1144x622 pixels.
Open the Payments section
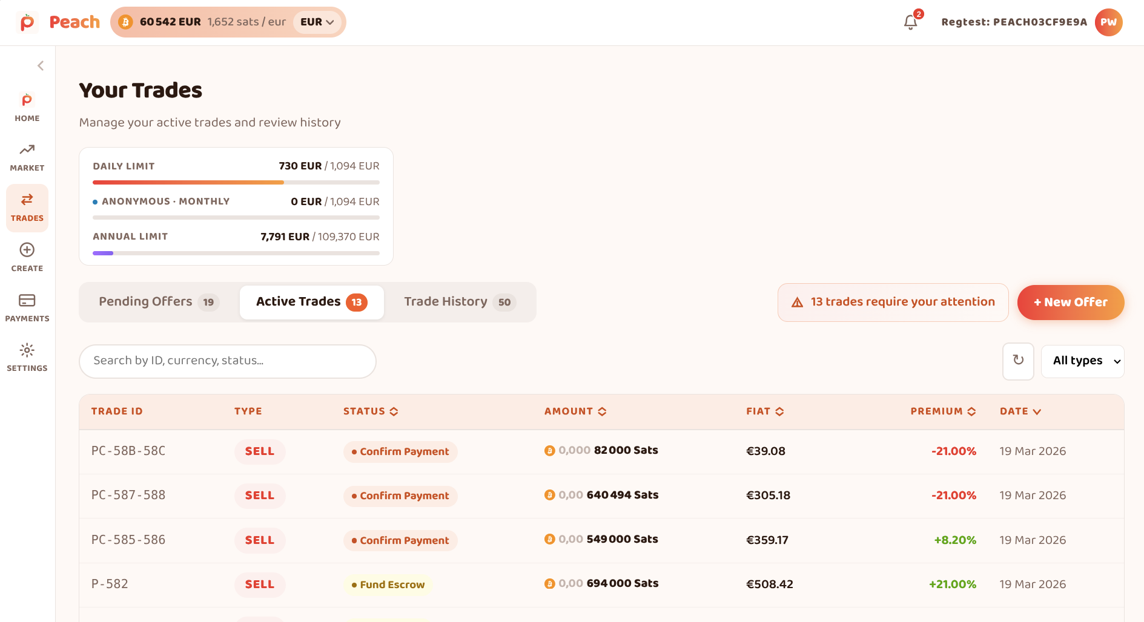[x=27, y=308]
